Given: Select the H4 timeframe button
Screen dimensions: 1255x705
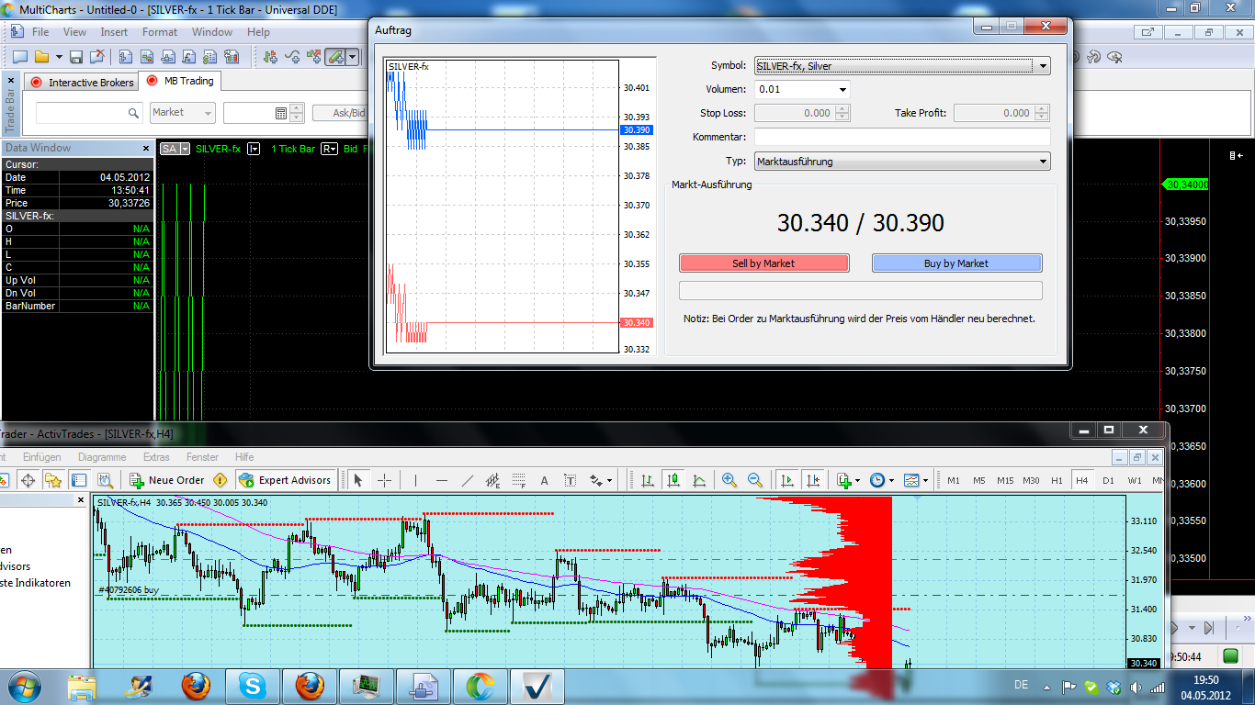Looking at the screenshot, I should [1082, 480].
